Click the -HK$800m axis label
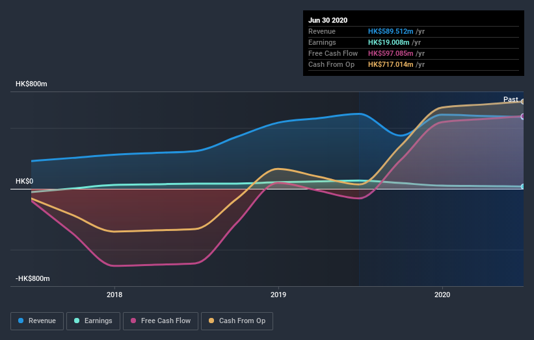Image resolution: width=534 pixels, height=340 pixels. [33, 278]
